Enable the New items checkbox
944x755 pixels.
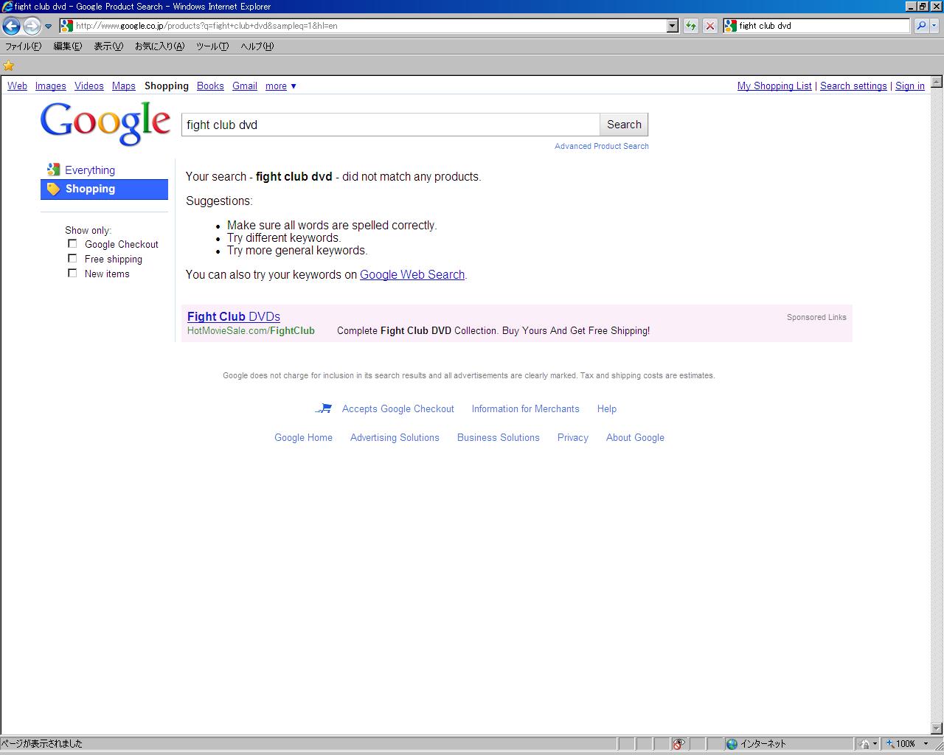pos(72,273)
